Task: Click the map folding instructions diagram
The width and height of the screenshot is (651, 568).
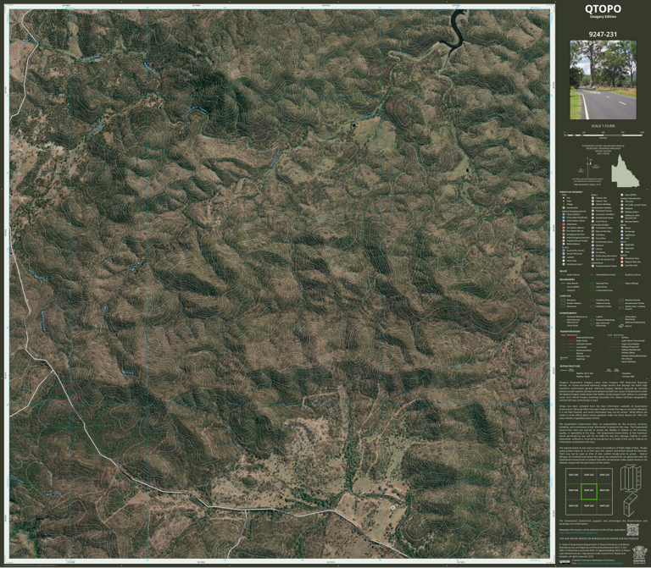Action: click(632, 491)
